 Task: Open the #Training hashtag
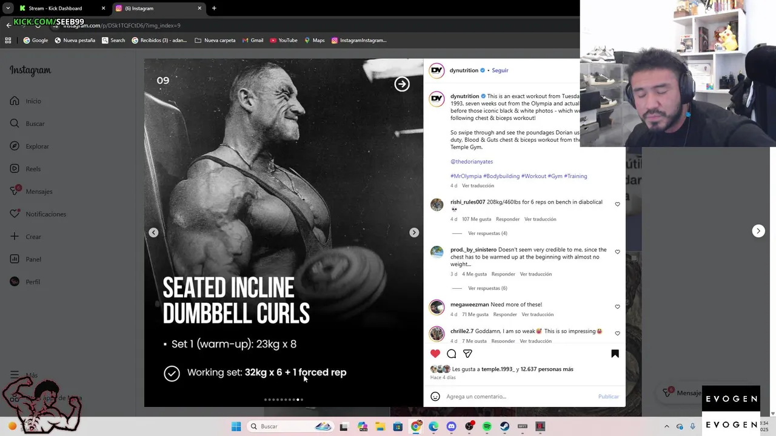[x=575, y=176]
